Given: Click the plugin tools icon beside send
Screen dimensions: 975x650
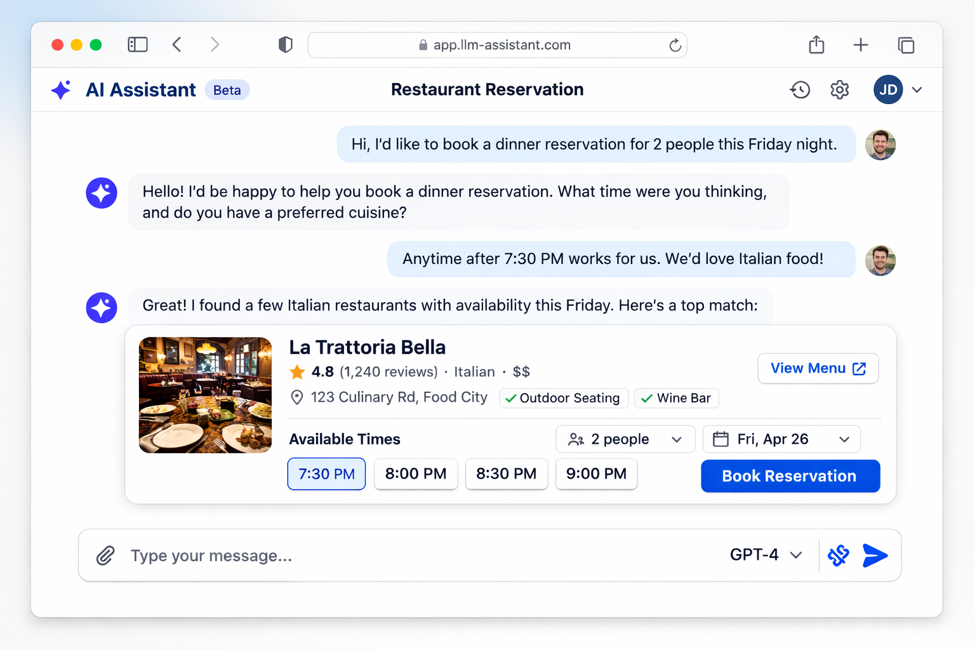Looking at the screenshot, I should pyautogui.click(x=839, y=555).
